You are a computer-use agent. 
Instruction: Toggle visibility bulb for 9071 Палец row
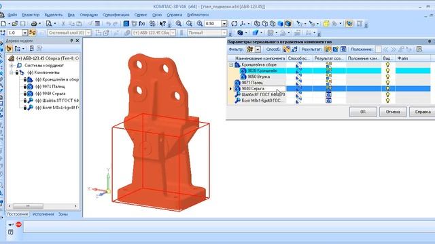[387, 83]
